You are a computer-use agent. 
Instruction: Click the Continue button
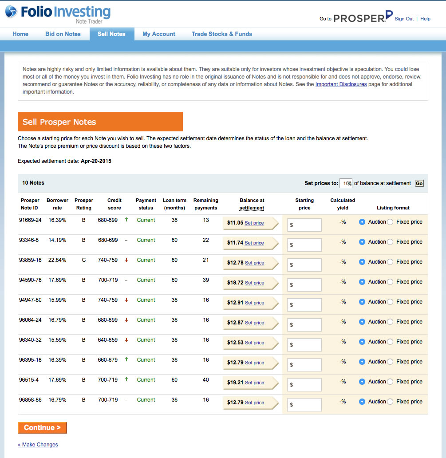pyautogui.click(x=42, y=428)
